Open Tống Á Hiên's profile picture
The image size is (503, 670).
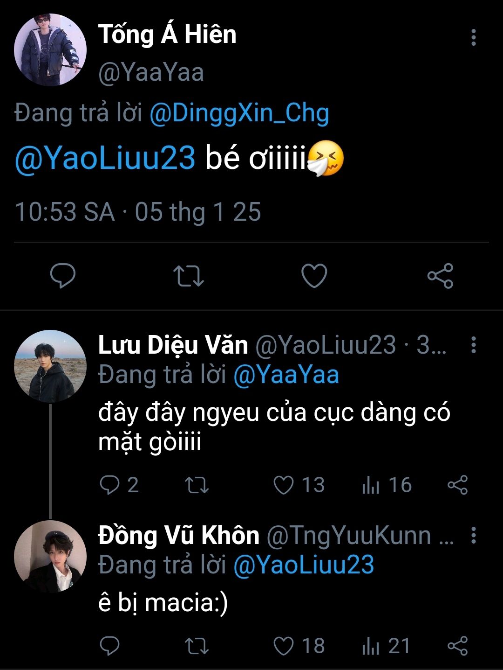coord(50,50)
